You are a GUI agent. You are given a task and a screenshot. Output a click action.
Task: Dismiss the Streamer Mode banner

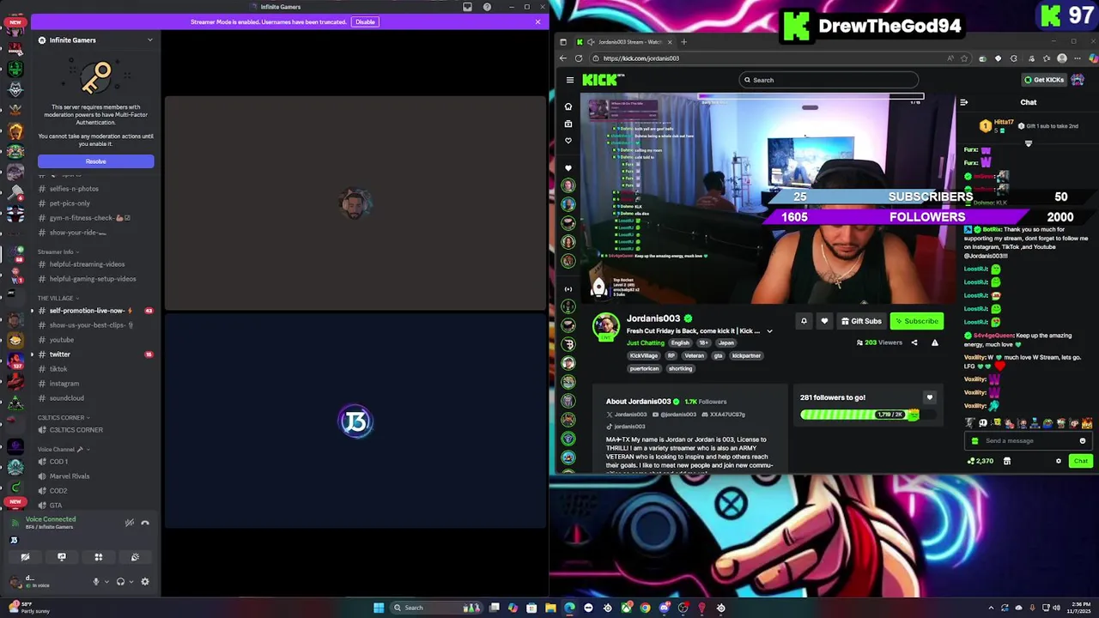(537, 21)
